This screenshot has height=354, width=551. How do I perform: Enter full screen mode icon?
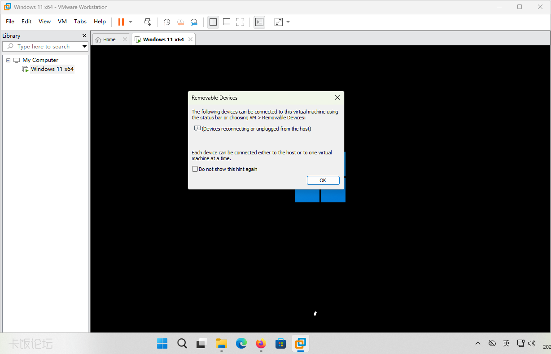pyautogui.click(x=240, y=22)
